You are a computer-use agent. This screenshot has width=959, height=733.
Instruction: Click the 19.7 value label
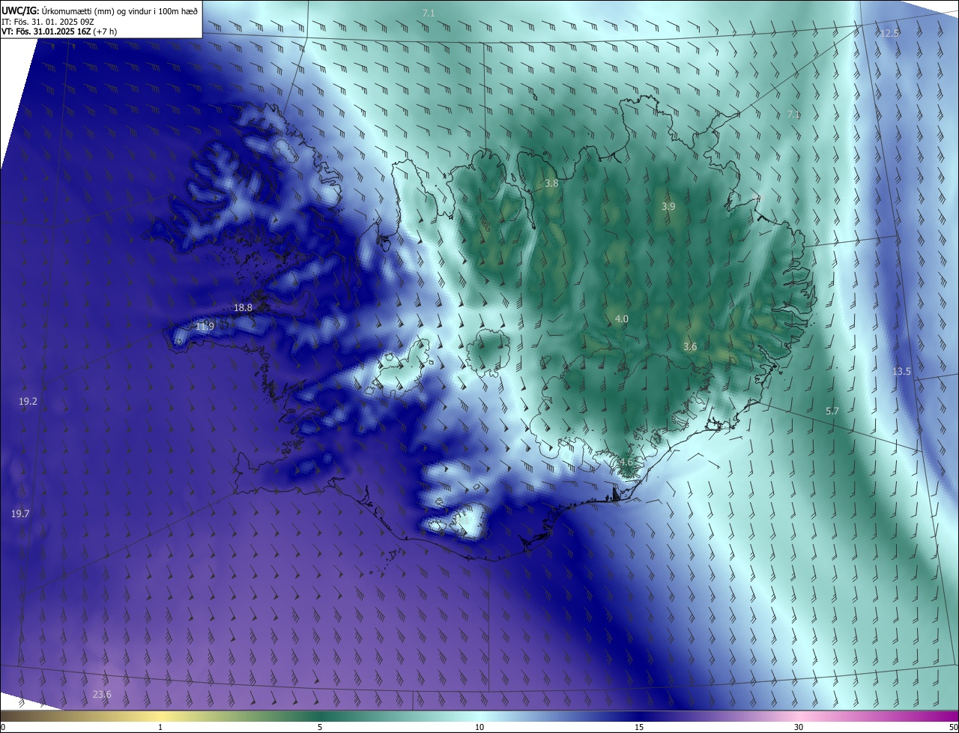click(x=20, y=513)
